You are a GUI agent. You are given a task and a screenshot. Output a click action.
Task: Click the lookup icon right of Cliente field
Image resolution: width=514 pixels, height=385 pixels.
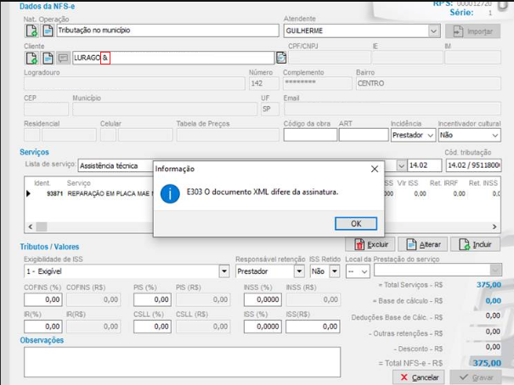pyautogui.click(x=281, y=59)
